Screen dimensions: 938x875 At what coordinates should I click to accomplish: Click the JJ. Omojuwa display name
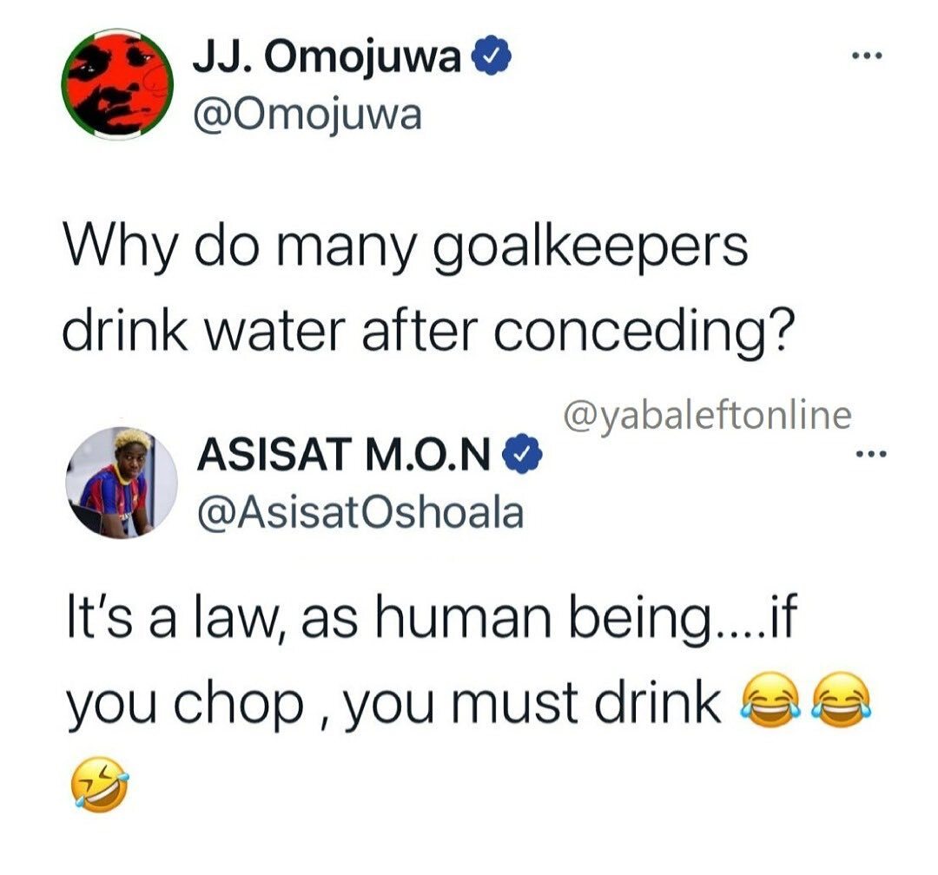pyautogui.click(x=327, y=57)
